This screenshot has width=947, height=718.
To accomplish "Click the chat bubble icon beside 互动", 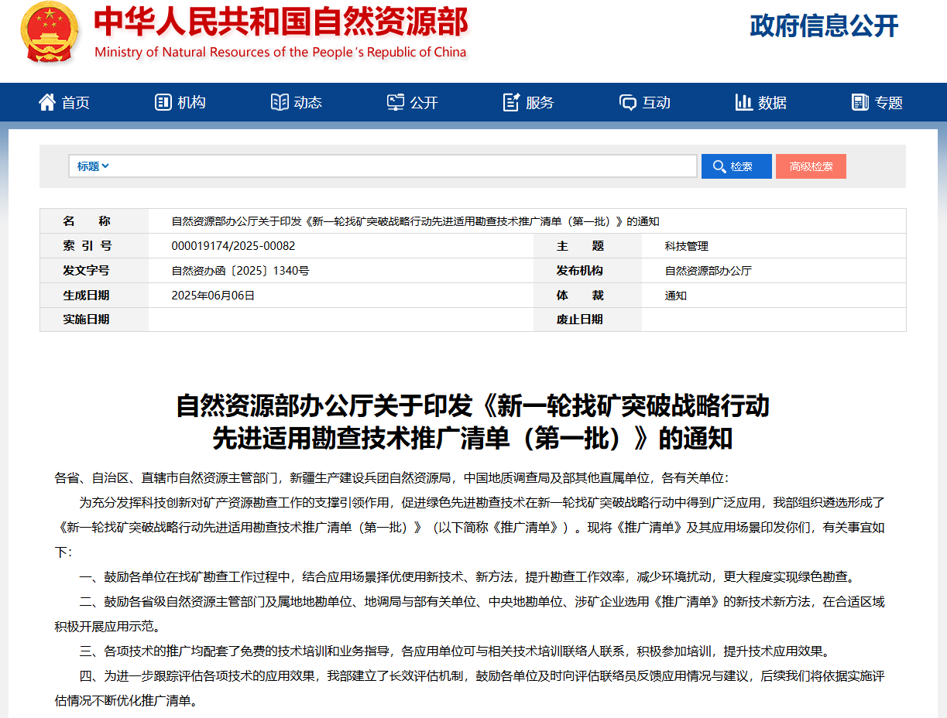I will coord(627,102).
